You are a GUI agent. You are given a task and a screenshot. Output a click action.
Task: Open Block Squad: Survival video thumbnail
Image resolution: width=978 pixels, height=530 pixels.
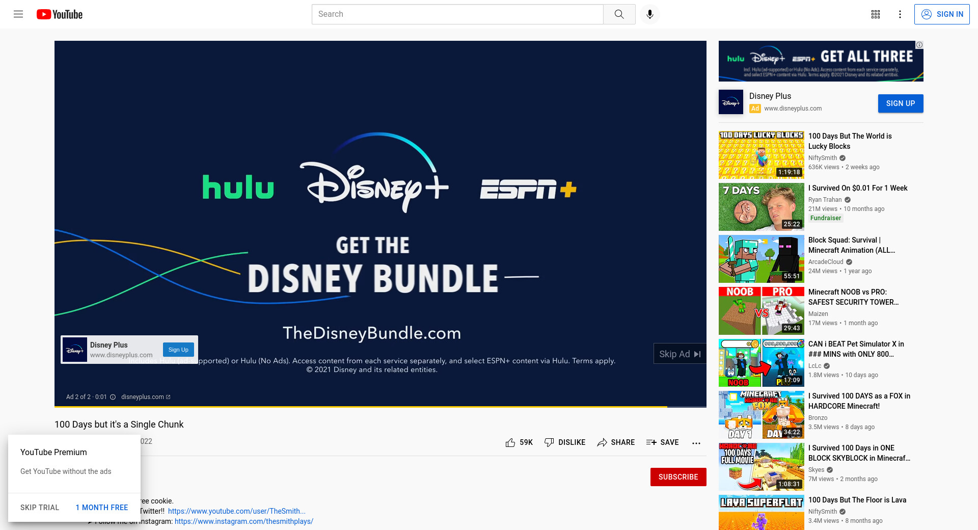(761, 259)
